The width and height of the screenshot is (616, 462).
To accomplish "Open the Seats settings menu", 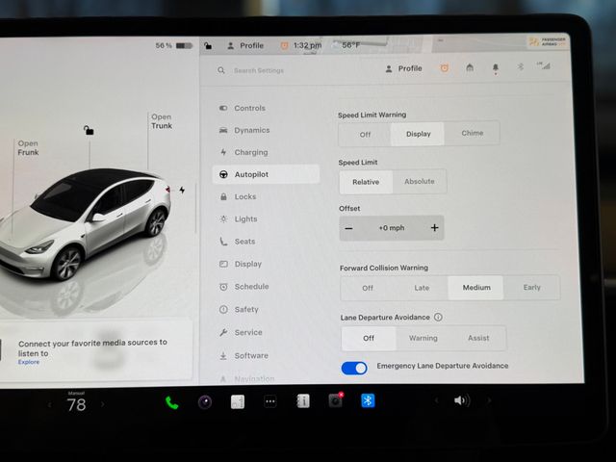I will coord(266,242).
